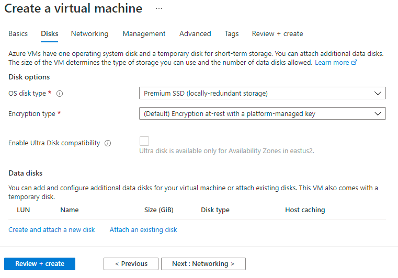The width and height of the screenshot is (398, 278).
Task: Open the Review + create tab
Action: 277,33
